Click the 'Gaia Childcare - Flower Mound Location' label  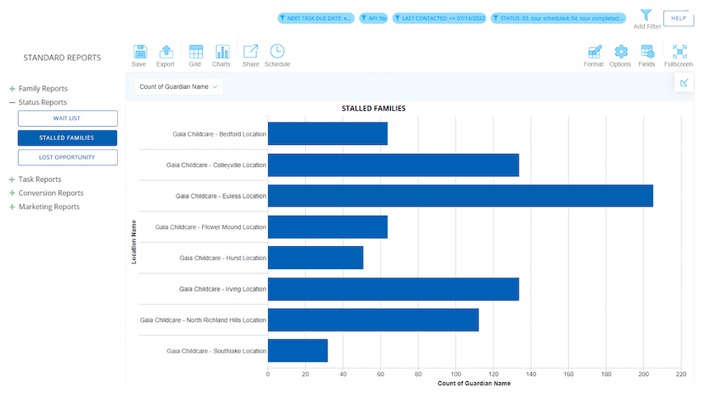coord(210,227)
